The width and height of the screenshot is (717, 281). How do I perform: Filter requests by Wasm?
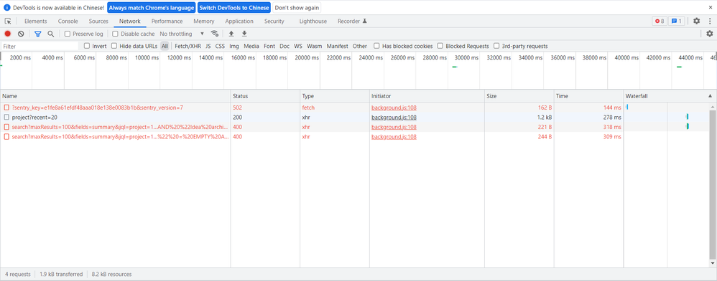coord(314,46)
